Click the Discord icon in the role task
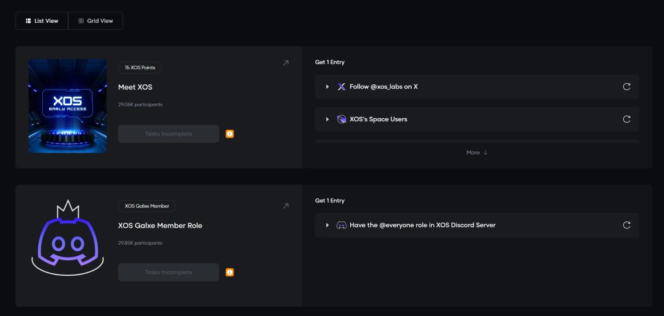664x316 pixels. tap(341, 225)
